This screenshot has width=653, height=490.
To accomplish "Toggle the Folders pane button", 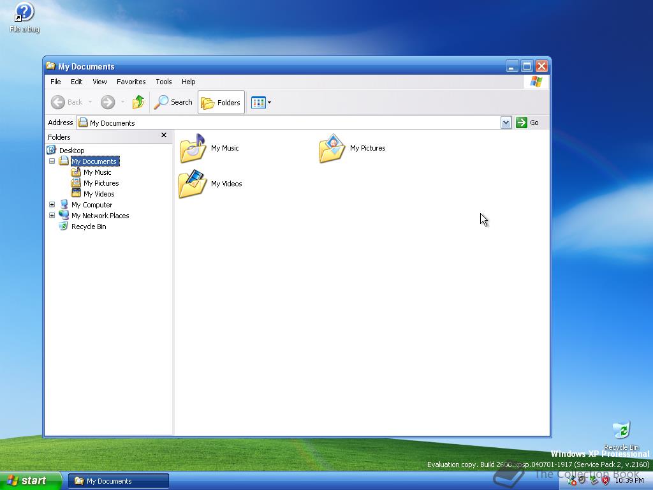I will 221,102.
